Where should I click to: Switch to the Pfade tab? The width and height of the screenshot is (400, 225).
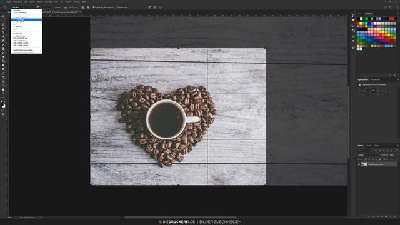376,146
